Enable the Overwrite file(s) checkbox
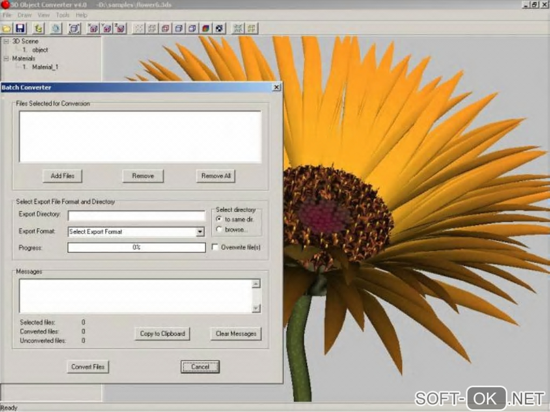This screenshot has width=550, height=412. (x=215, y=247)
